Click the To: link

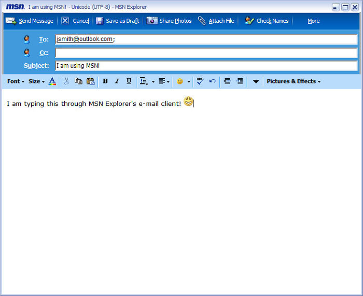pyautogui.click(x=44, y=39)
